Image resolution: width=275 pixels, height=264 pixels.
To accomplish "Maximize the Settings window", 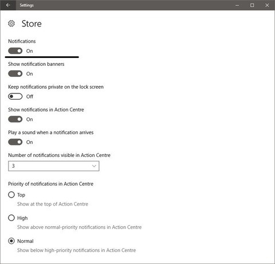I will click(252, 5).
